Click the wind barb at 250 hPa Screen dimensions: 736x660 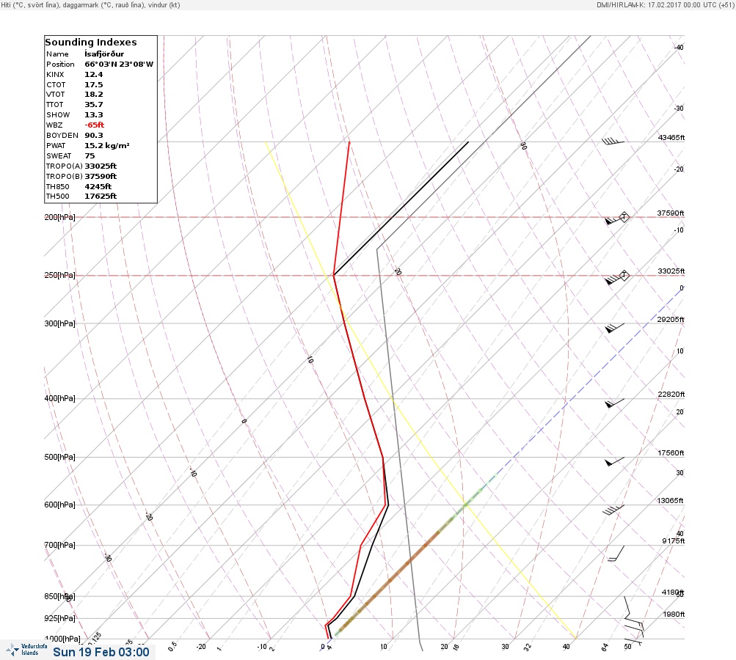coord(614,279)
